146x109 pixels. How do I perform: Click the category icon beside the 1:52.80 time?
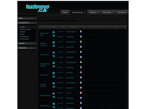(x=54, y=56)
